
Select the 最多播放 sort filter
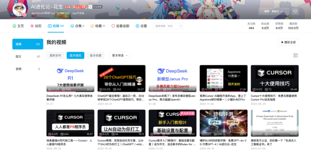pyautogui.click(x=75, y=56)
